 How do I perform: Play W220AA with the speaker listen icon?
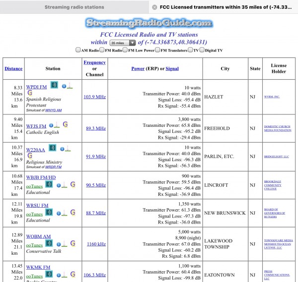[53, 148]
